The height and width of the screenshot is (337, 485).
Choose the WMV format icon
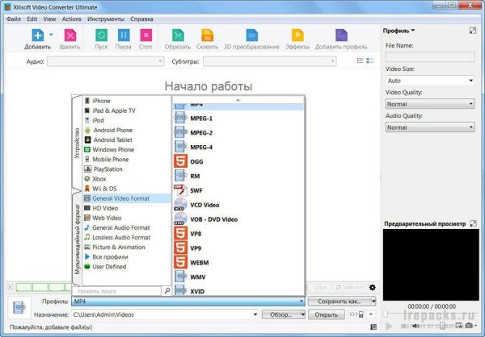pyautogui.click(x=180, y=277)
